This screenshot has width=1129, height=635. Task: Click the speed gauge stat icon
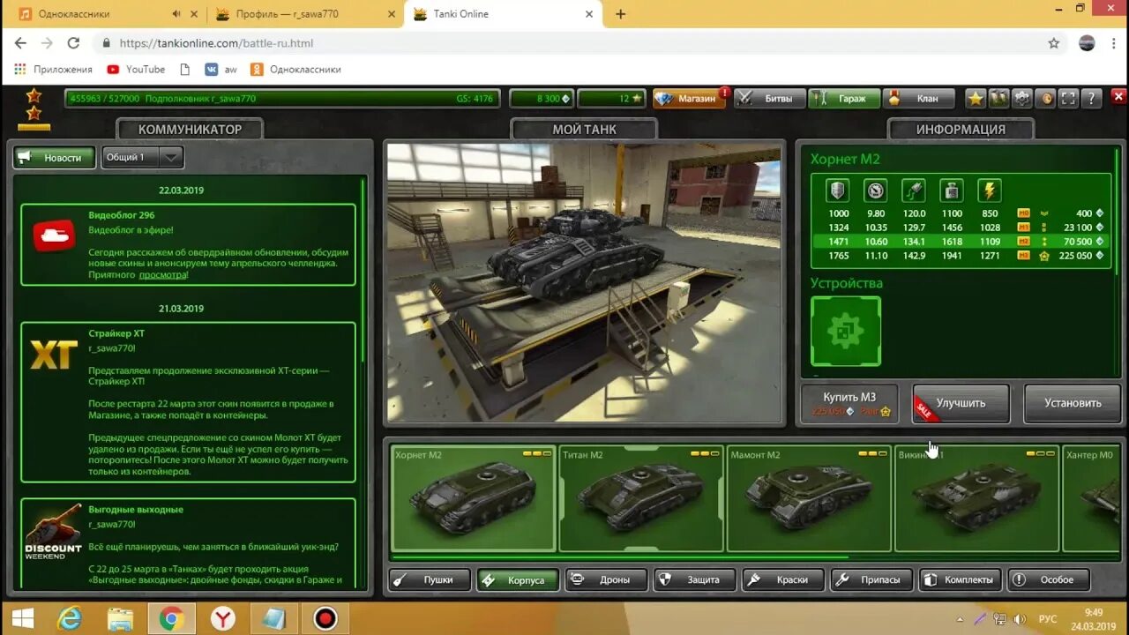[875, 190]
